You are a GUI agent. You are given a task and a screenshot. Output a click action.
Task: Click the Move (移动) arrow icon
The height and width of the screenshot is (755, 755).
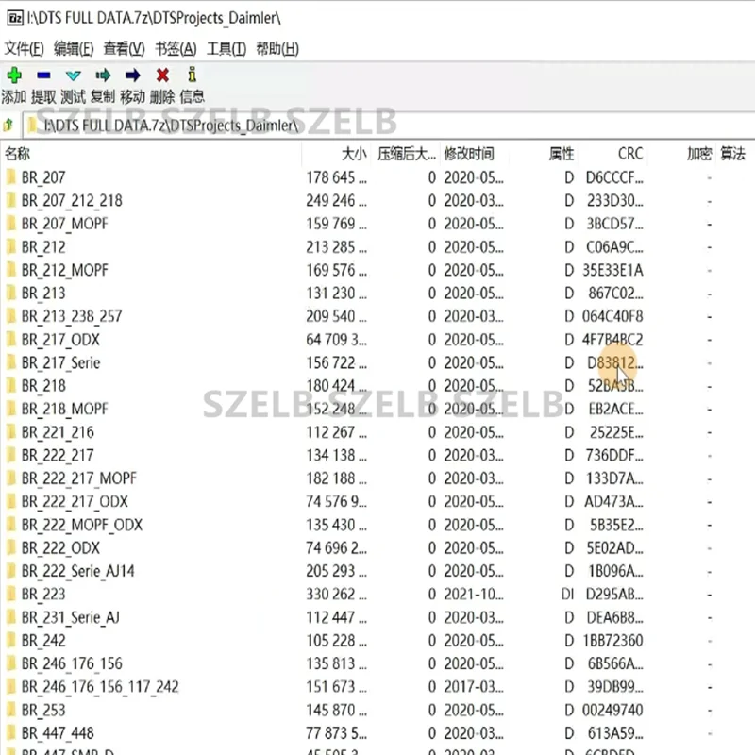pos(132,75)
